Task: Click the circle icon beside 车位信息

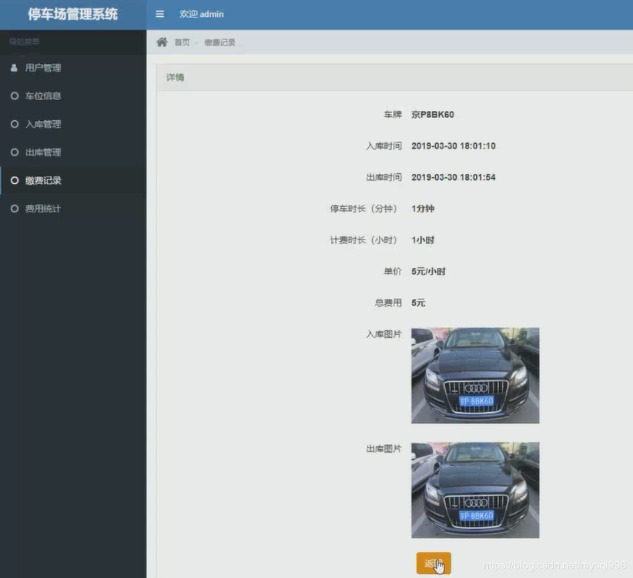Action: pos(15,96)
